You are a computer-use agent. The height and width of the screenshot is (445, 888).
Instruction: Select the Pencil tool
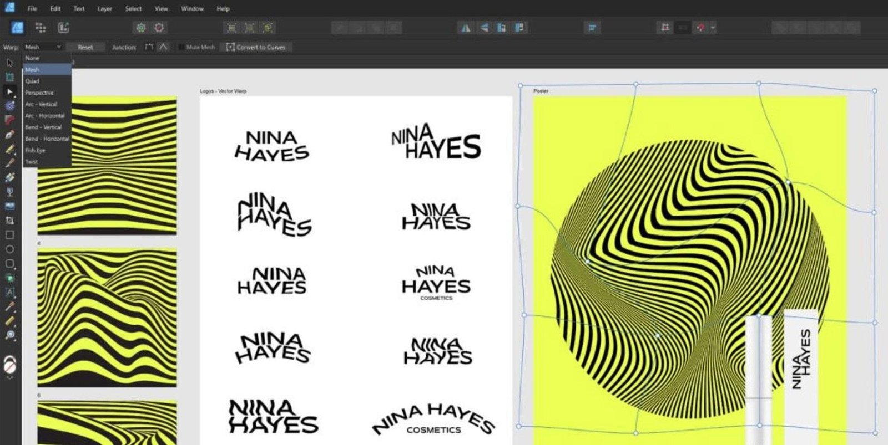point(9,149)
